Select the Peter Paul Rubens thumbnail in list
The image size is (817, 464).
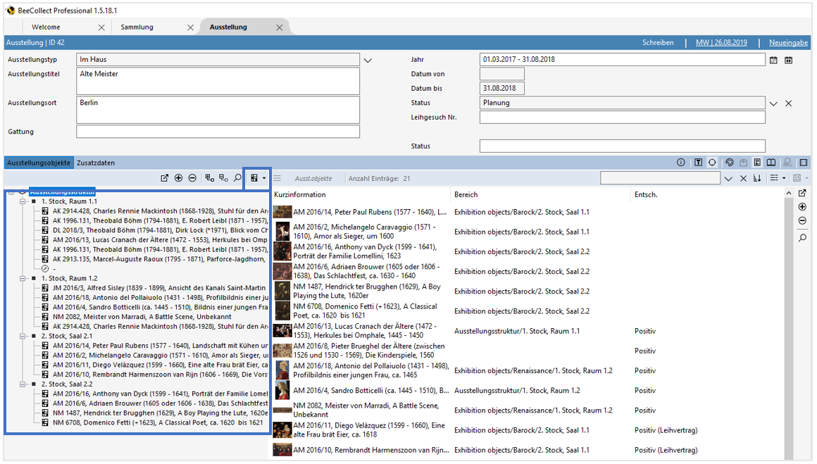(282, 212)
